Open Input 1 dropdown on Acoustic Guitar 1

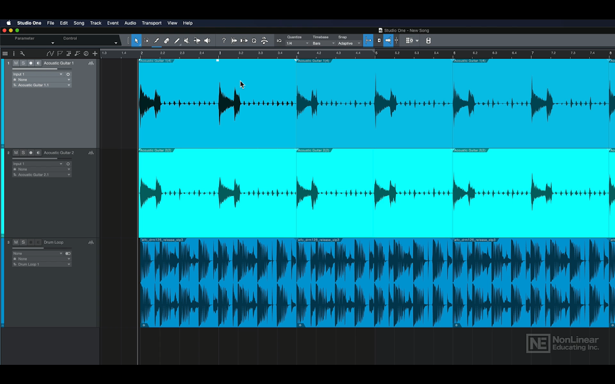37,74
